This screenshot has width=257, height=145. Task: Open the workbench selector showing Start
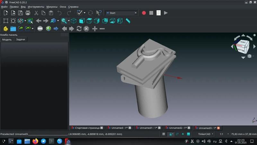(x=121, y=13)
